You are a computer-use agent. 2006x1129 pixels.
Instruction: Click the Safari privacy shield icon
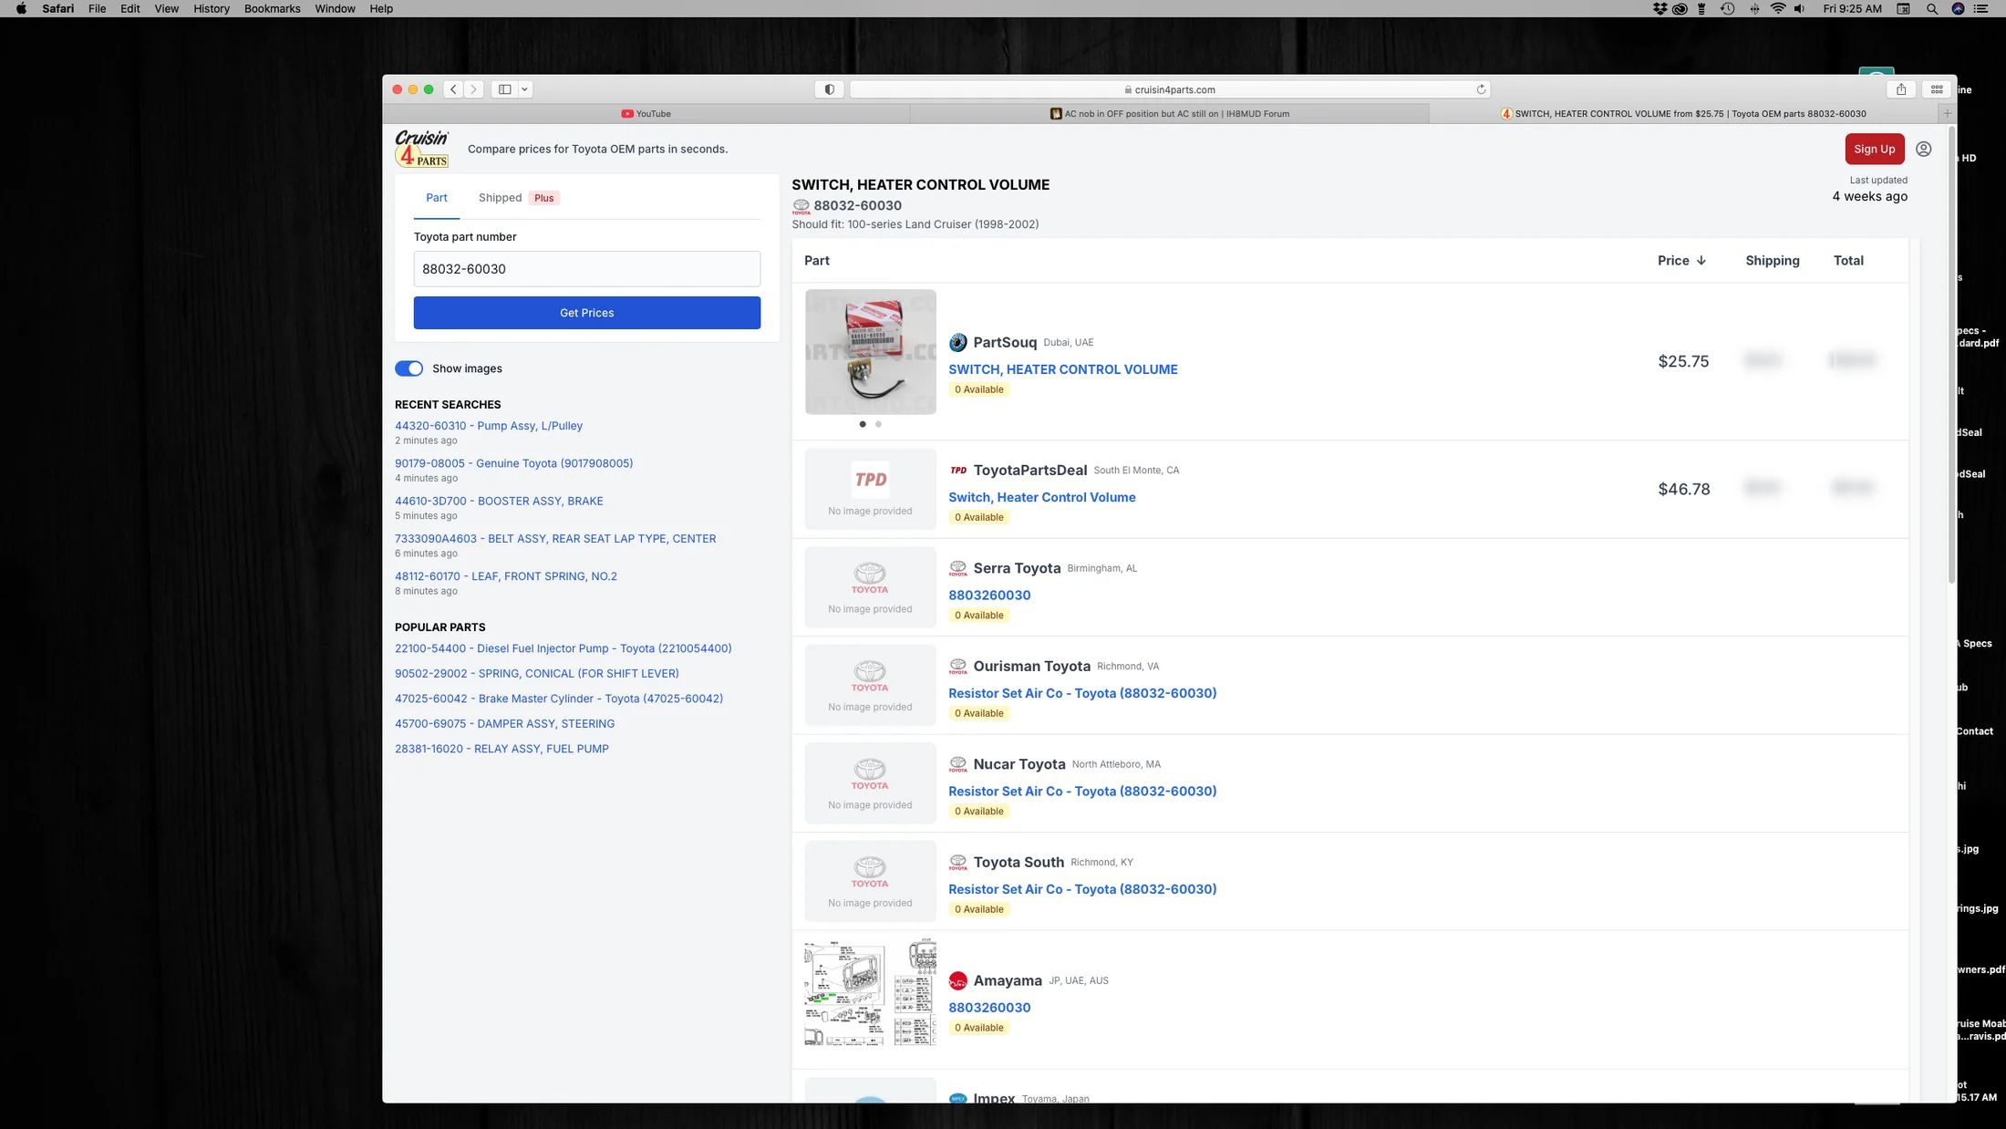coord(829,89)
